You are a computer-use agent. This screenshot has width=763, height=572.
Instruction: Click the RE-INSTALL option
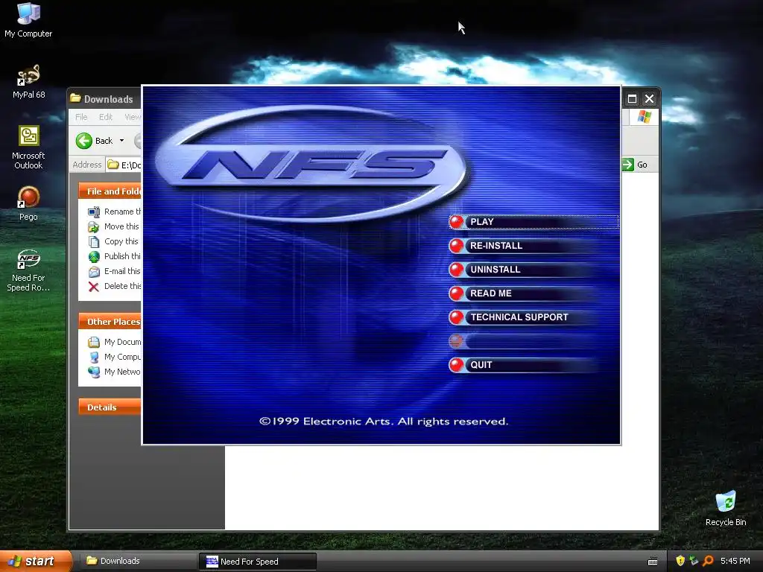[523, 246]
